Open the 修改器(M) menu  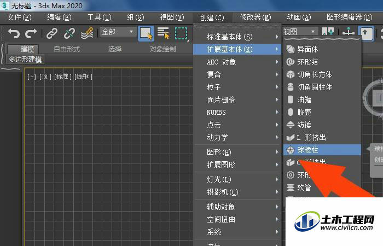pyautogui.click(x=256, y=17)
